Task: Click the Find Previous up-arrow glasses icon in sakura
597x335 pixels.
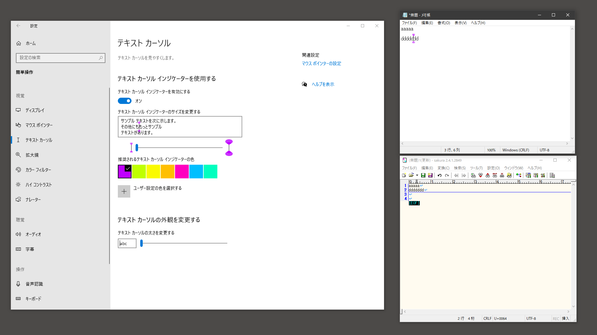Action: tap(488, 175)
